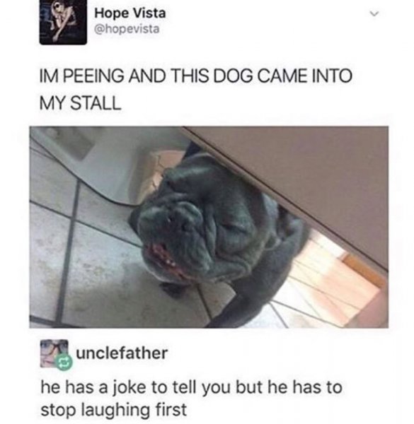This screenshot has width=414, height=424.
Task: Visit the @hopevista handle
Action: 127,29
